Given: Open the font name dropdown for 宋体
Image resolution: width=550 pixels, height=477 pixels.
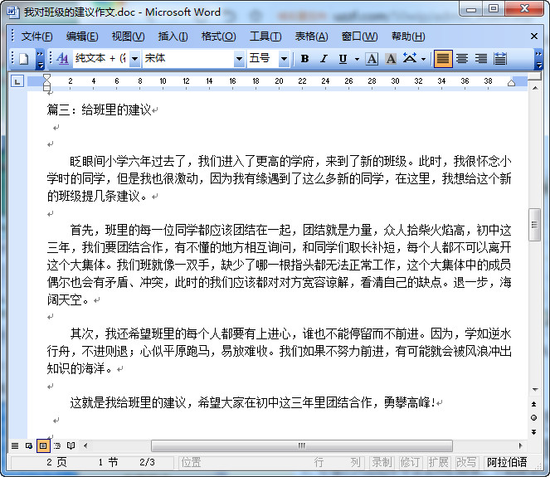Looking at the screenshot, I should coord(239,59).
